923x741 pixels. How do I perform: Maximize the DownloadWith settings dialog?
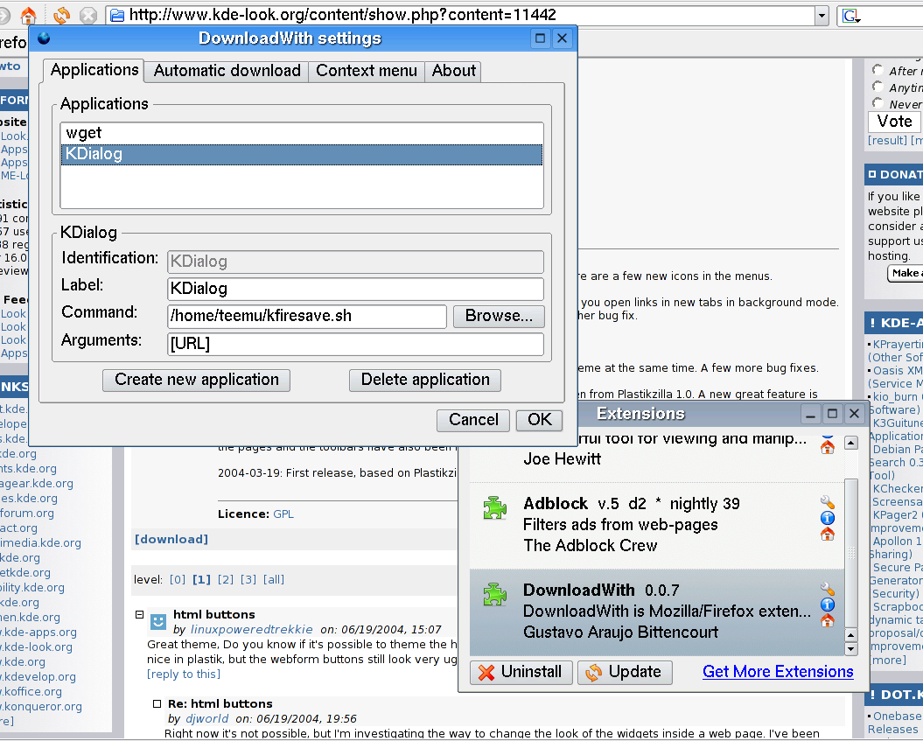(x=540, y=38)
